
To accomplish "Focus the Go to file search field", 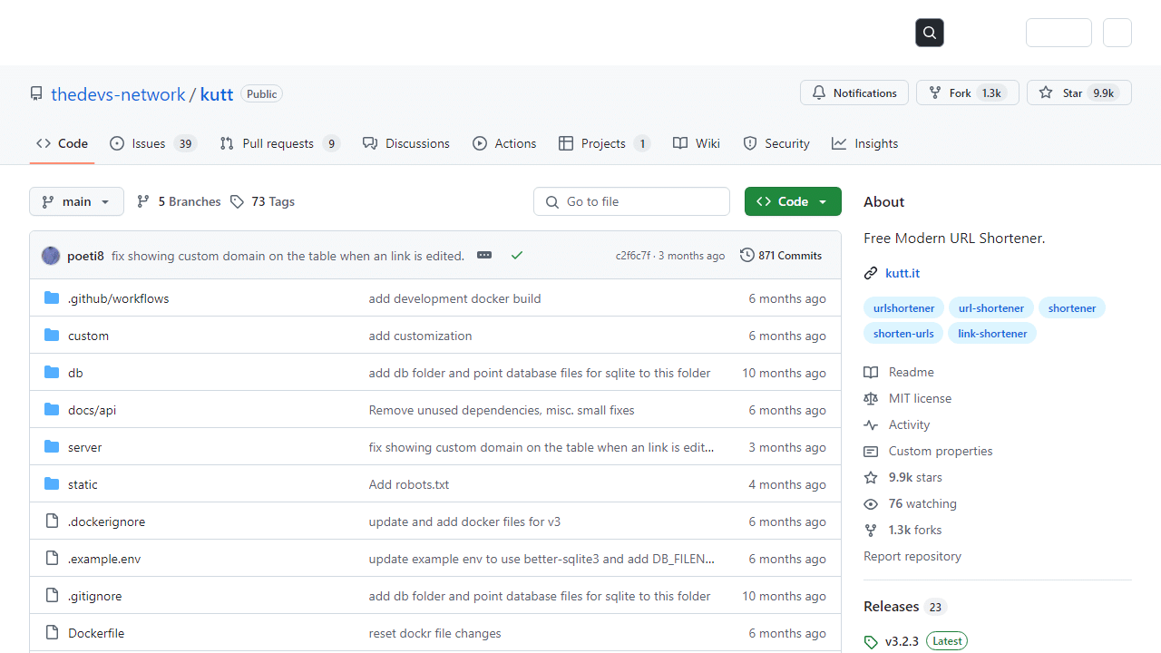I will (x=631, y=201).
